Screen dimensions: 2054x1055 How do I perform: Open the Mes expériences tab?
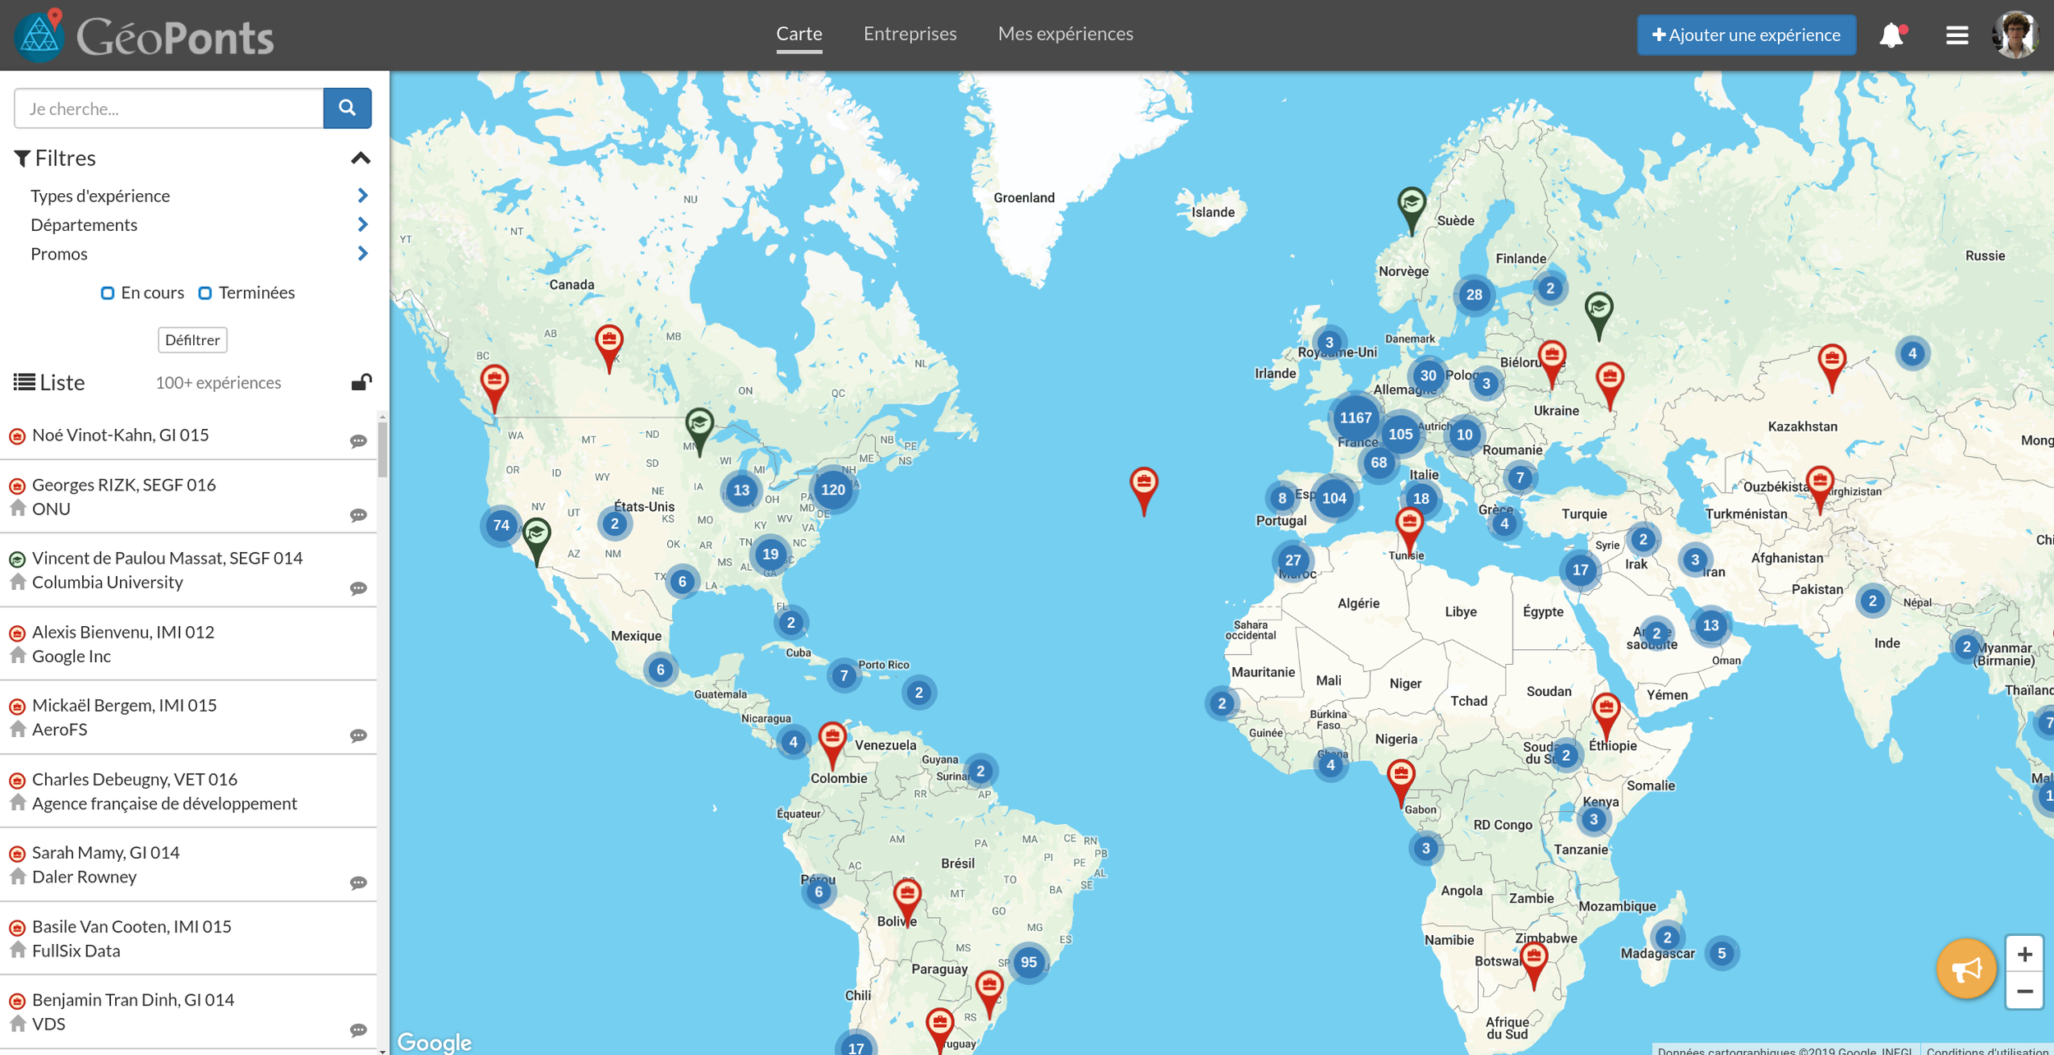click(1065, 34)
